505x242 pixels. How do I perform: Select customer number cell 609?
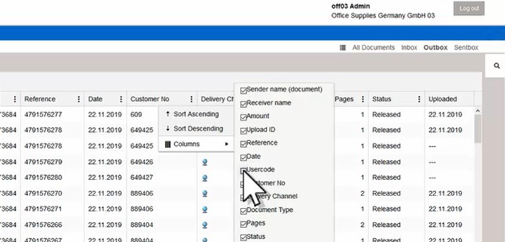click(x=136, y=115)
